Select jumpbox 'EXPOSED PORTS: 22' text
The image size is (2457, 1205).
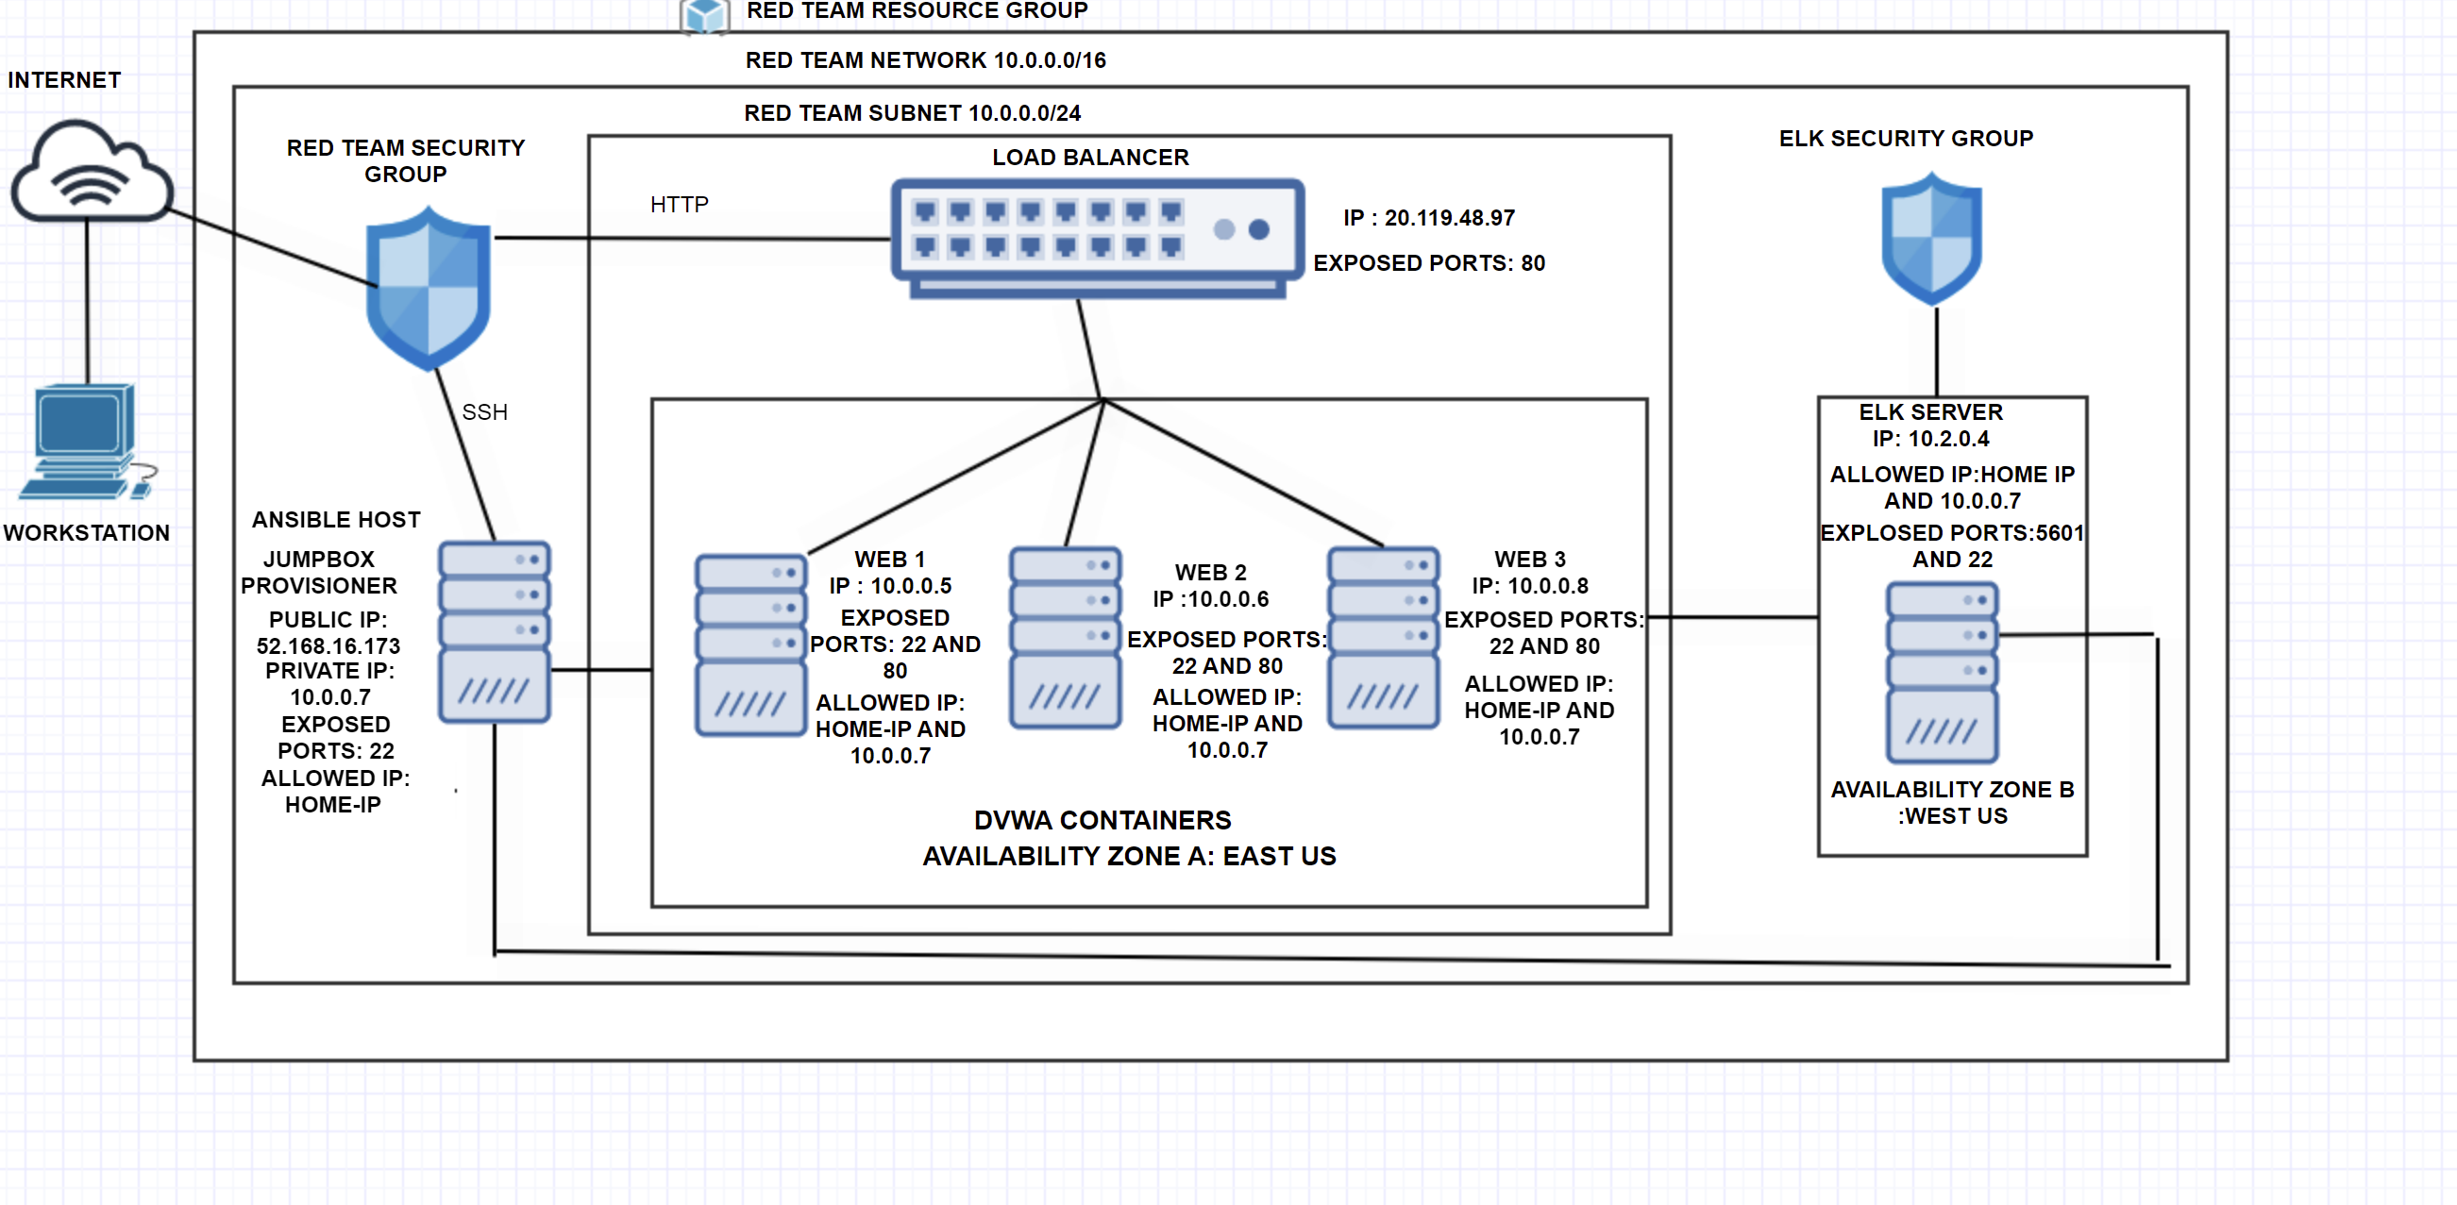[x=336, y=737]
